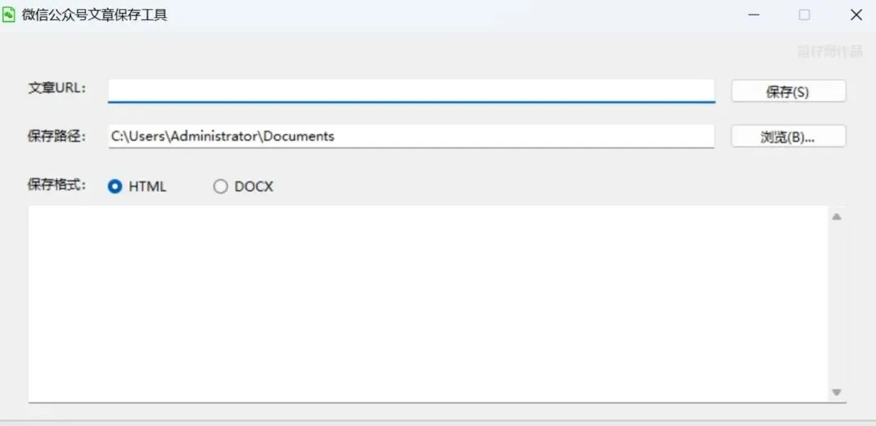Image resolution: width=876 pixels, height=426 pixels.
Task: Maximize the article save tool window
Action: click(805, 15)
